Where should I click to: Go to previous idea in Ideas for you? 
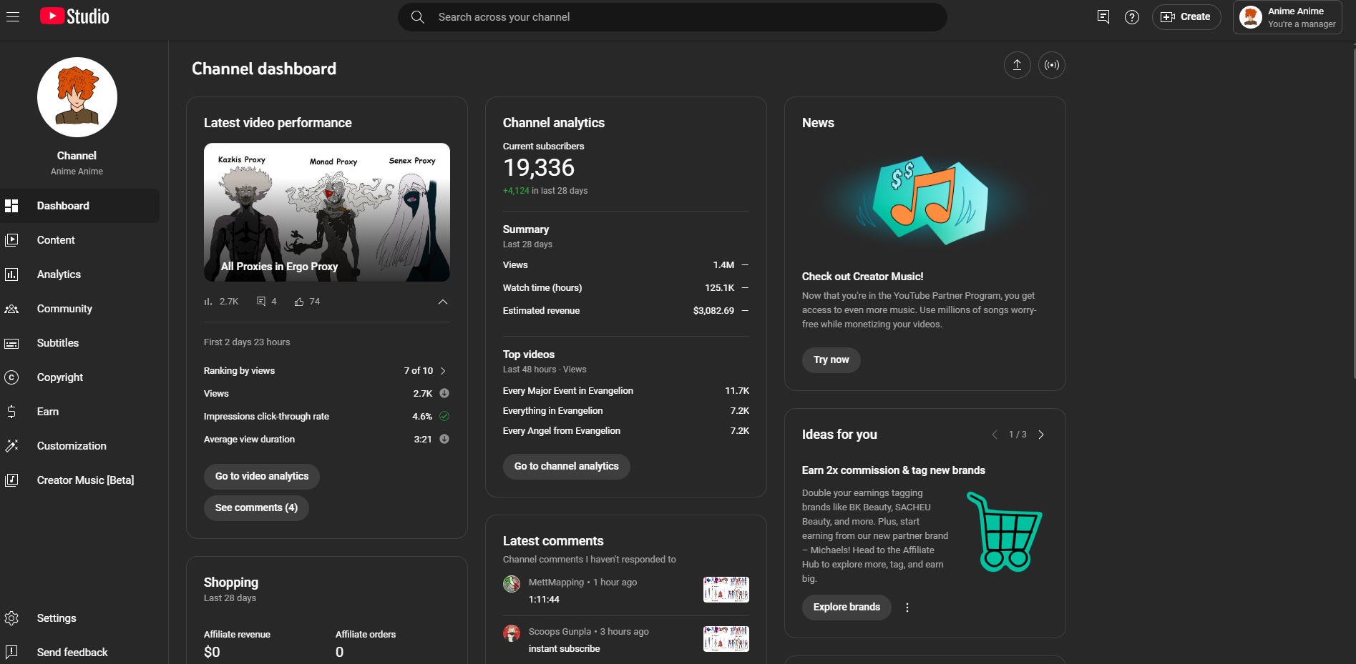tap(994, 435)
